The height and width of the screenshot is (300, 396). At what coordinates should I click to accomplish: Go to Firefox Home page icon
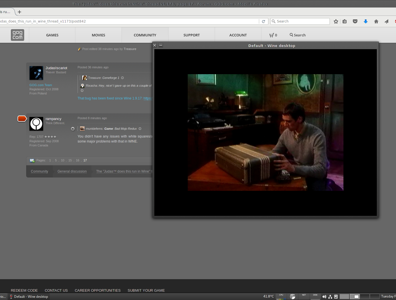[x=376, y=21]
